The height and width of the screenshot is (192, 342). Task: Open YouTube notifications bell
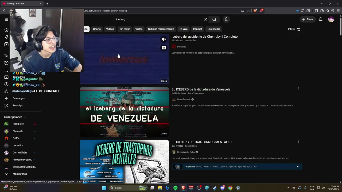[x=321, y=19]
